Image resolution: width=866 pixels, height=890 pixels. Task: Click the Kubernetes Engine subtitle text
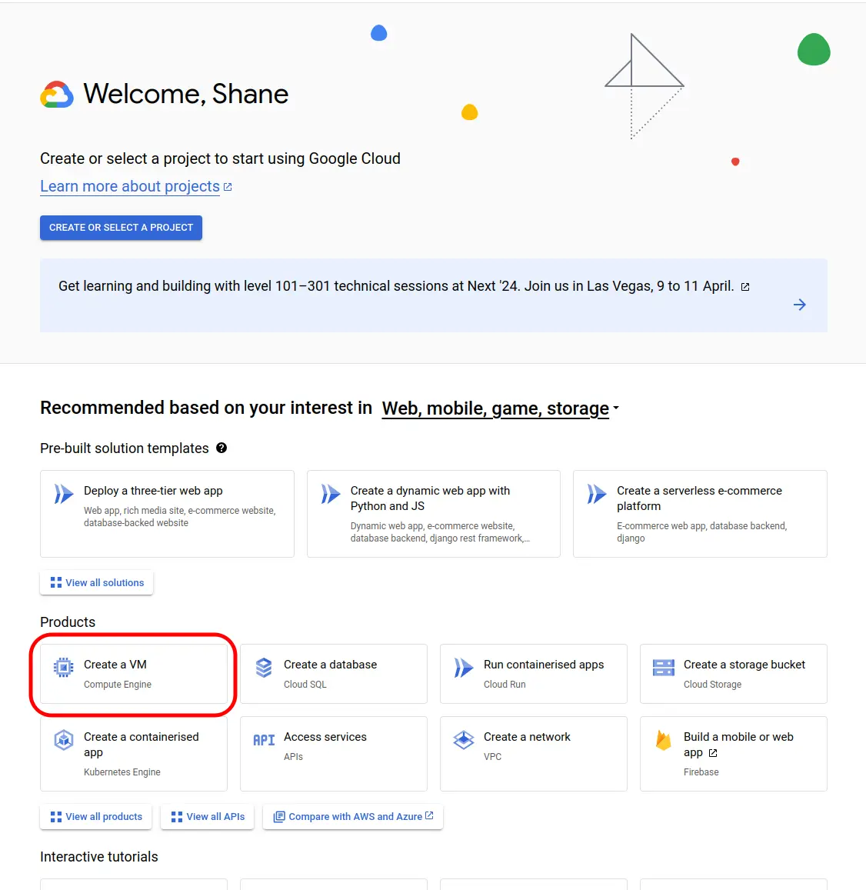pos(122,772)
